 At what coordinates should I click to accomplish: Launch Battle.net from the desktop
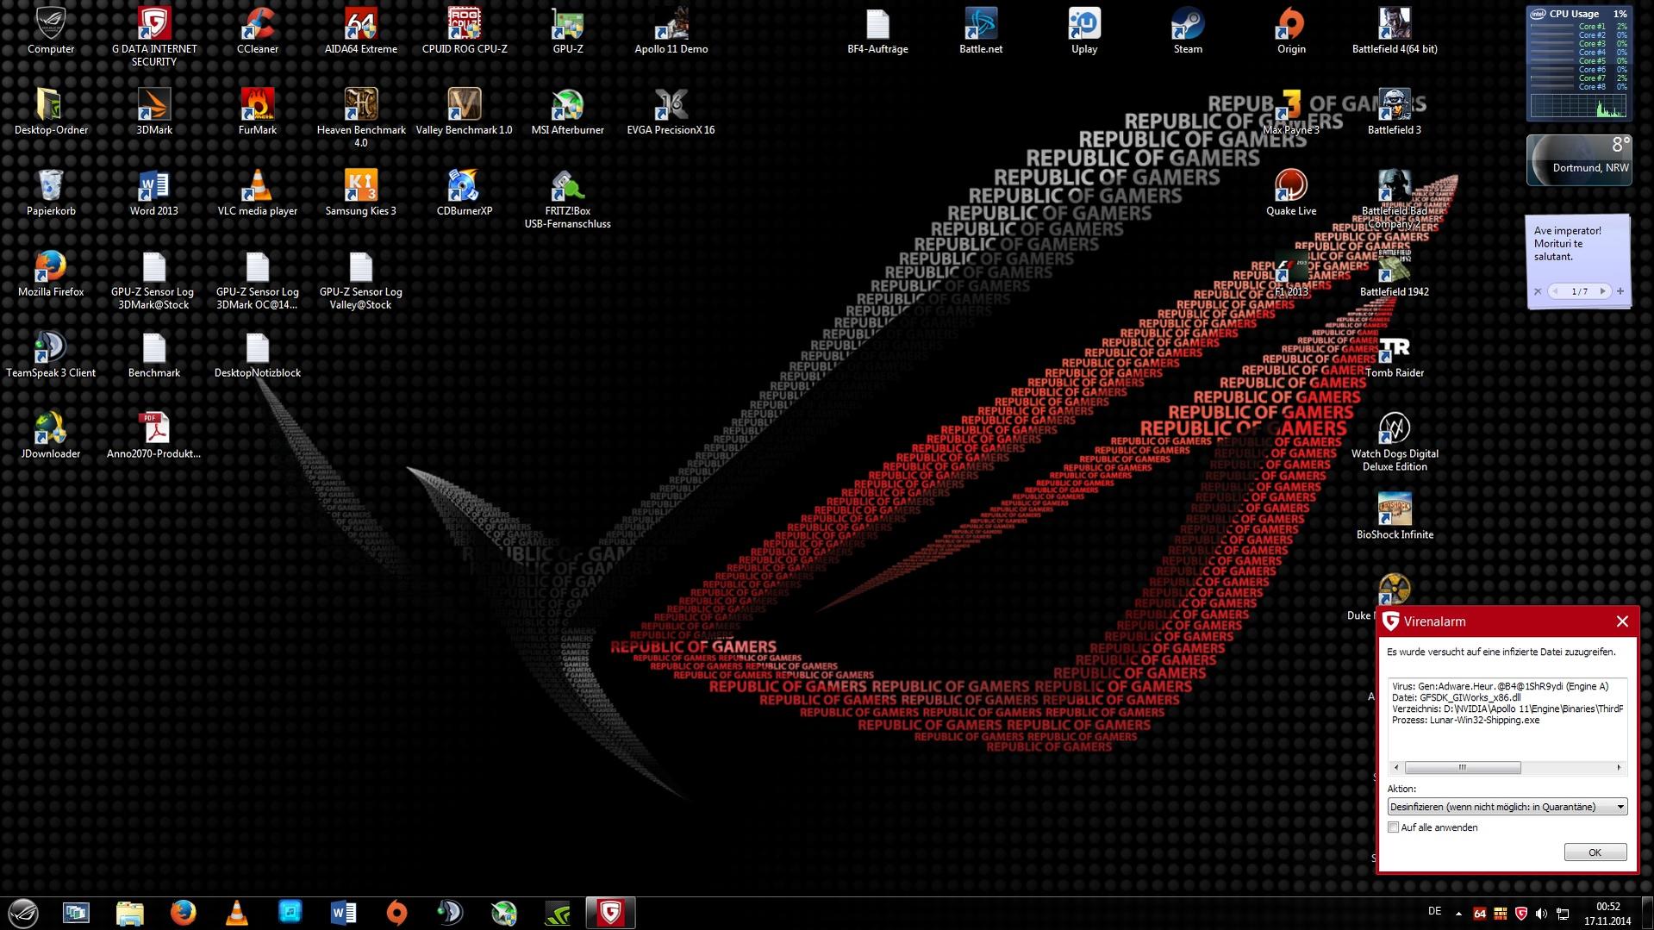(981, 31)
